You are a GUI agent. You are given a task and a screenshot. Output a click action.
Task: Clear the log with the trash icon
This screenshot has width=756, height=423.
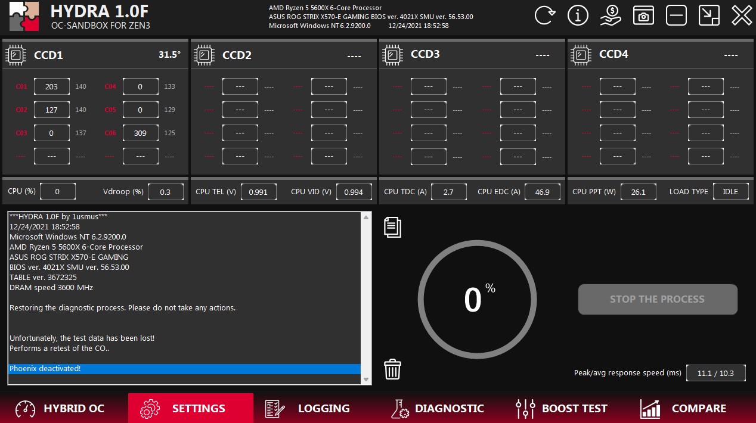[x=392, y=369]
